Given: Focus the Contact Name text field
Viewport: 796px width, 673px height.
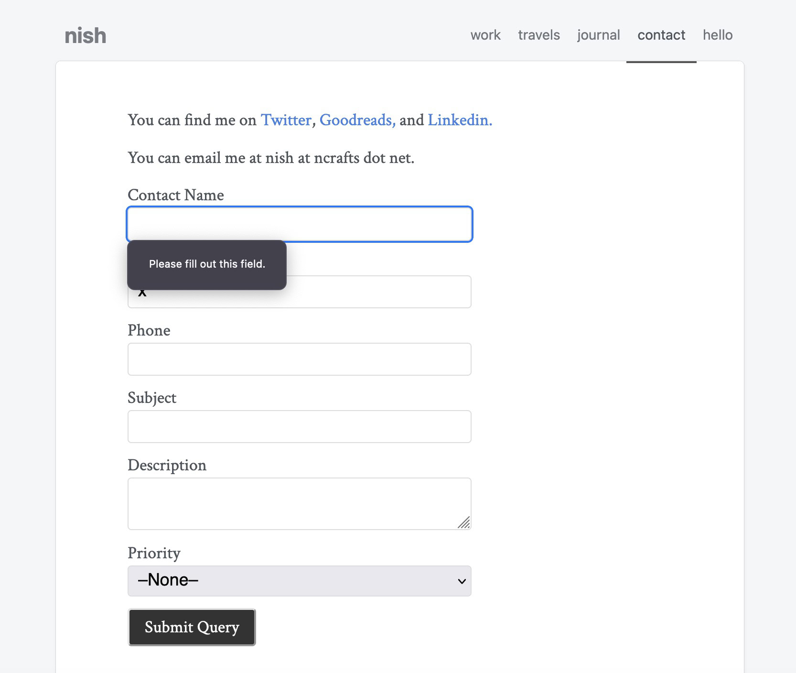Looking at the screenshot, I should (x=300, y=224).
